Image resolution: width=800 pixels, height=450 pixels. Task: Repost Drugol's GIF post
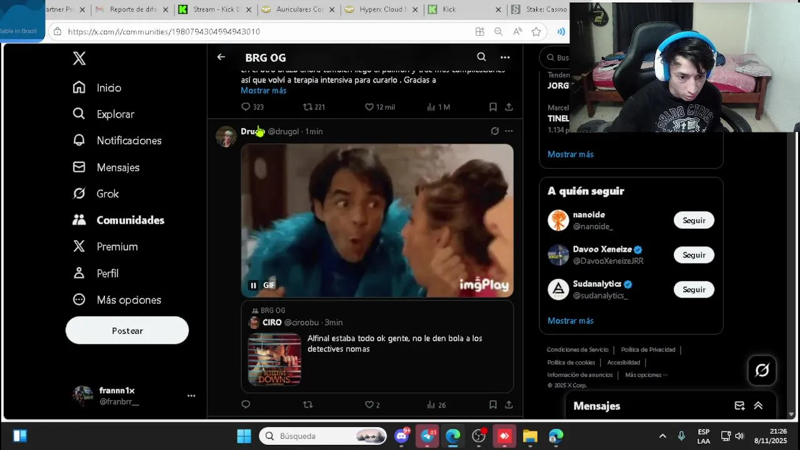tap(307, 404)
